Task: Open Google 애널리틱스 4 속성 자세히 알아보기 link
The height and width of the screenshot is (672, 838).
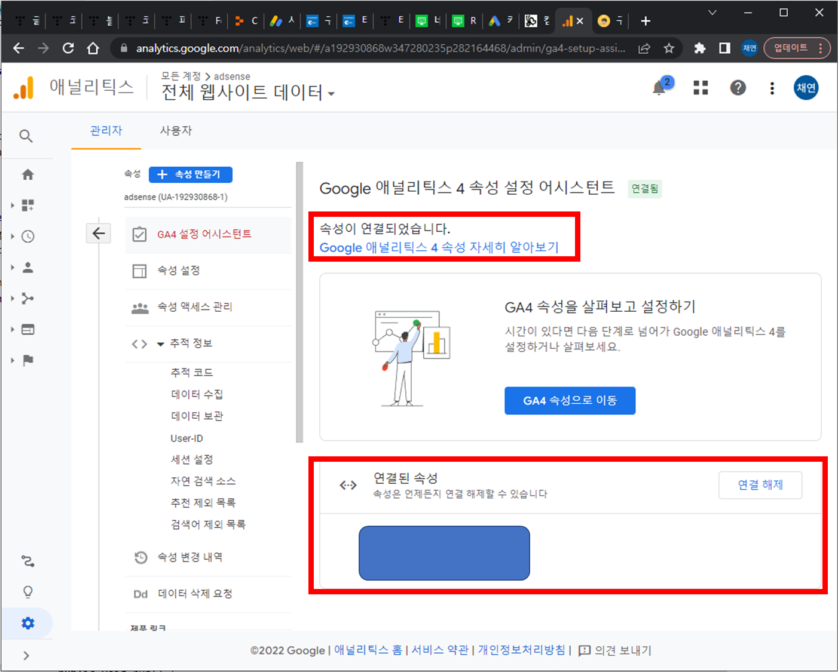Action: click(x=439, y=247)
